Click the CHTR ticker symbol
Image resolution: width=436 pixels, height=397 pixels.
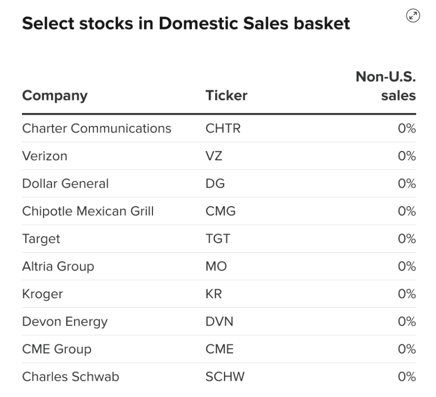[x=223, y=128]
